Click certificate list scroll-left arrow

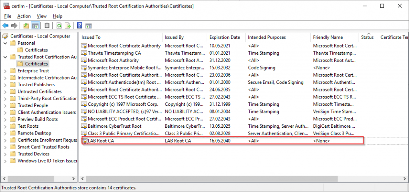coord(82,179)
